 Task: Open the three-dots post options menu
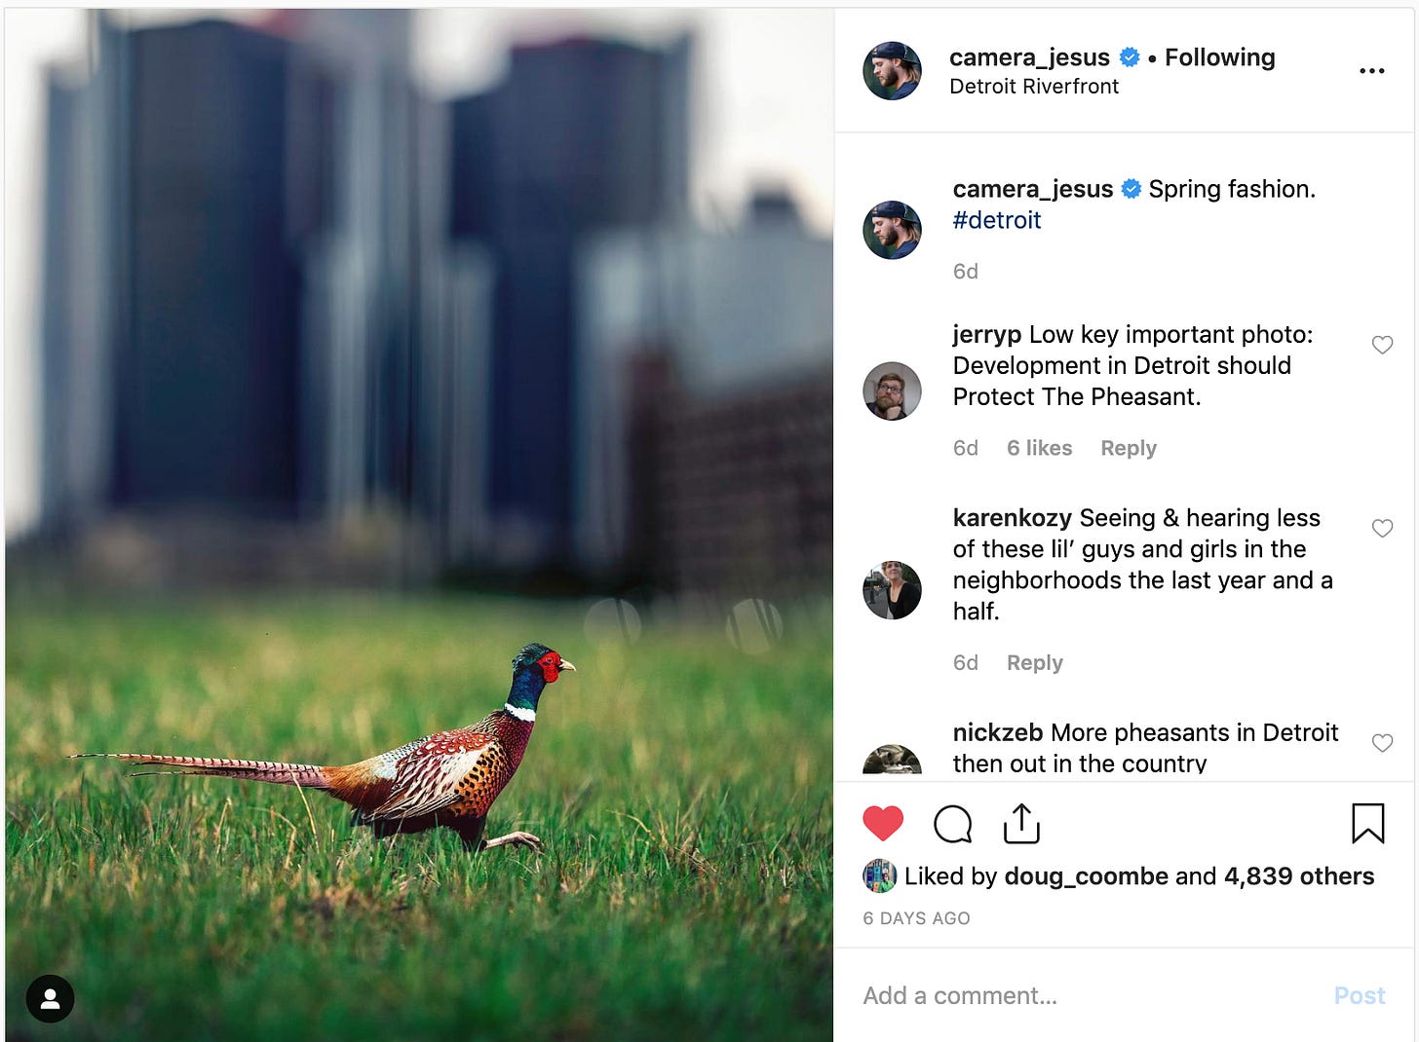pos(1371,71)
